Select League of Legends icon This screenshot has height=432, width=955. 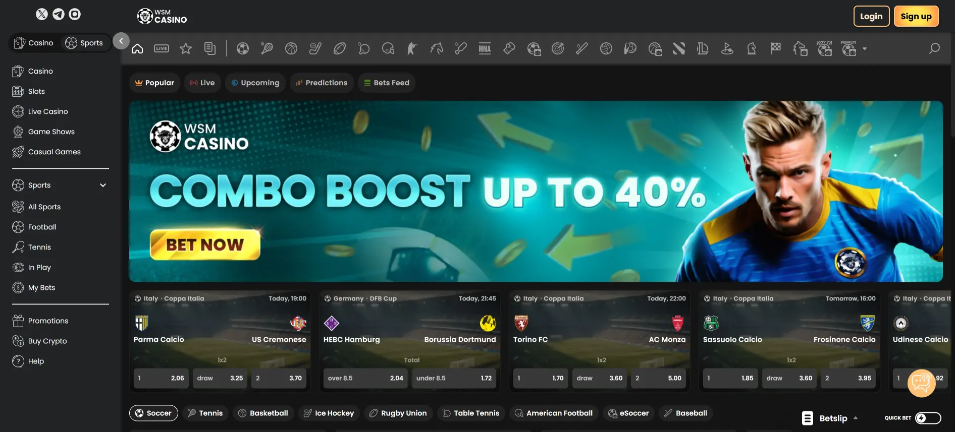703,48
